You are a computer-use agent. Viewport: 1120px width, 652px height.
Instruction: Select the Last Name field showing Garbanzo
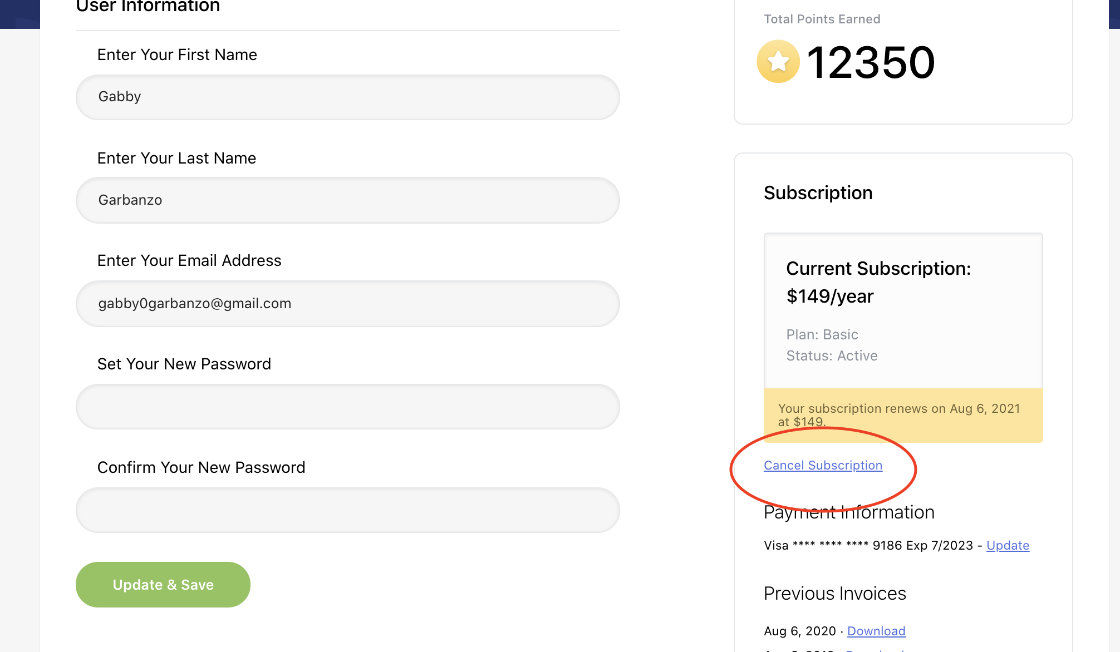347,200
